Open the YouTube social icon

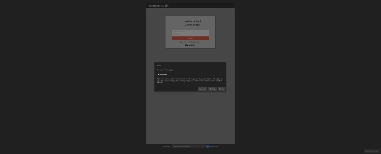189,45
